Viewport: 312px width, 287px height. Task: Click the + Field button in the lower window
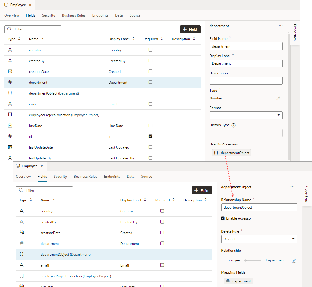[x=202, y=190]
